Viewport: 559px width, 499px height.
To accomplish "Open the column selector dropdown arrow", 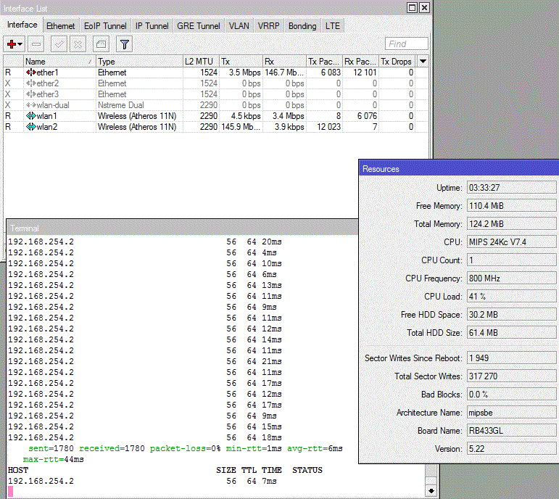I will coord(423,62).
